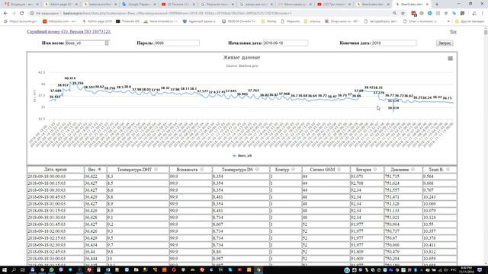
Task: Select the Контур column radio button
Action: coord(293,169)
